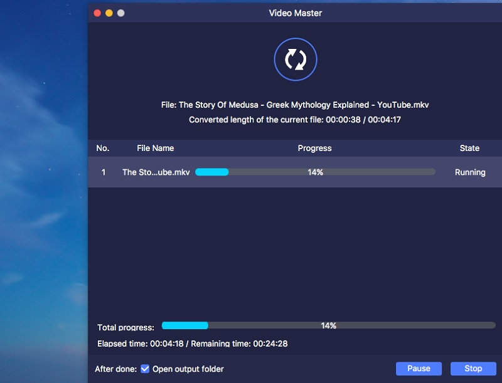Click the Running state text
Viewport: 502px width, 383px height.
point(469,172)
